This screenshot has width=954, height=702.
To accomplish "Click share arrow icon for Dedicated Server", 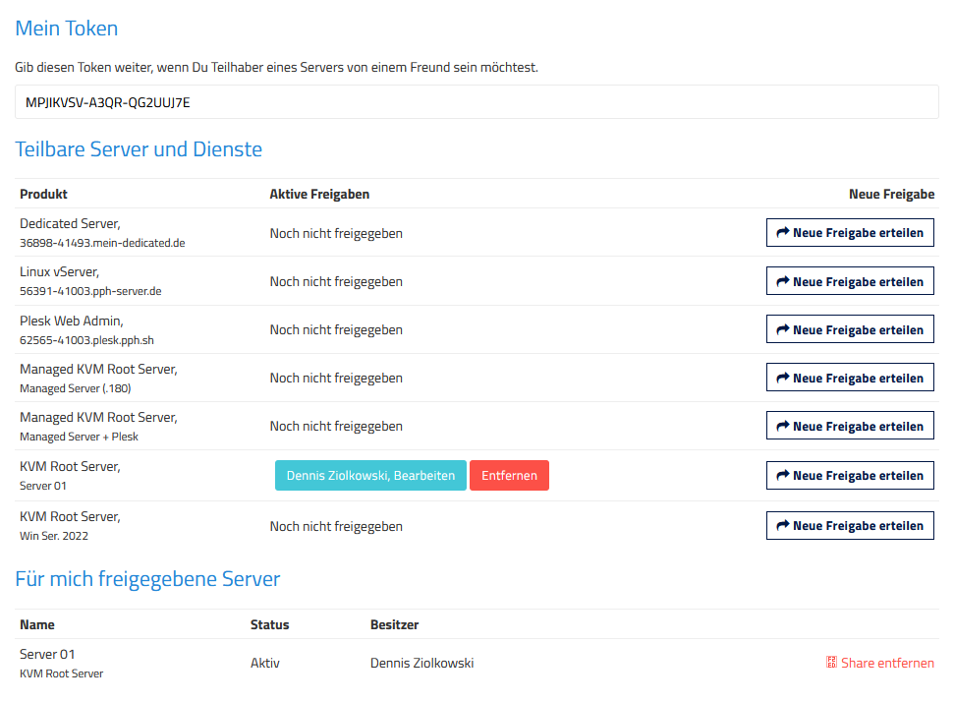I will point(783,232).
